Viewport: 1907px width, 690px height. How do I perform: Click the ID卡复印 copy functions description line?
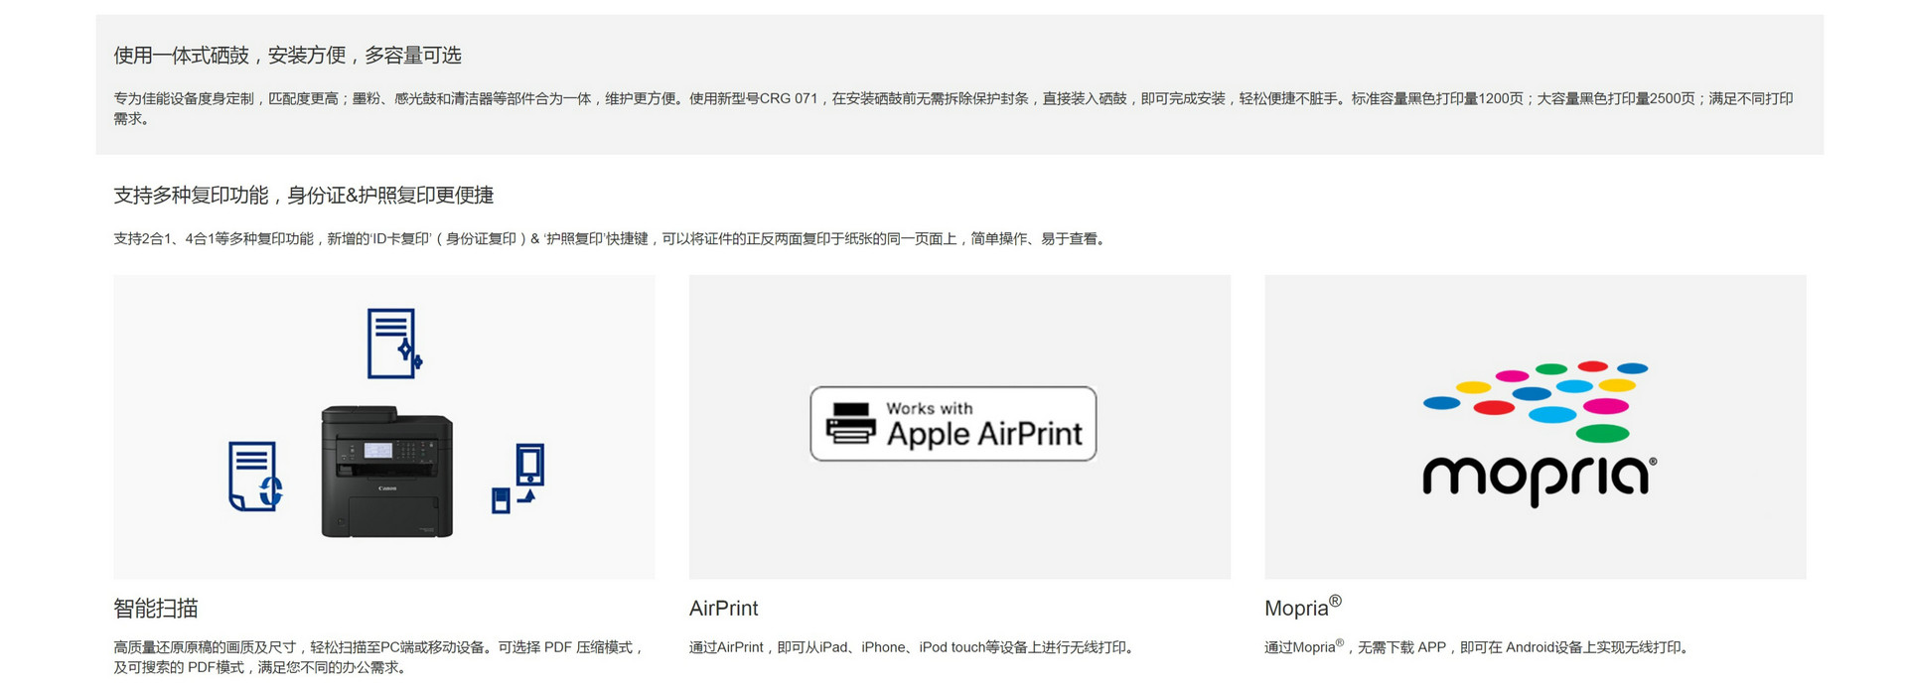[x=609, y=239]
